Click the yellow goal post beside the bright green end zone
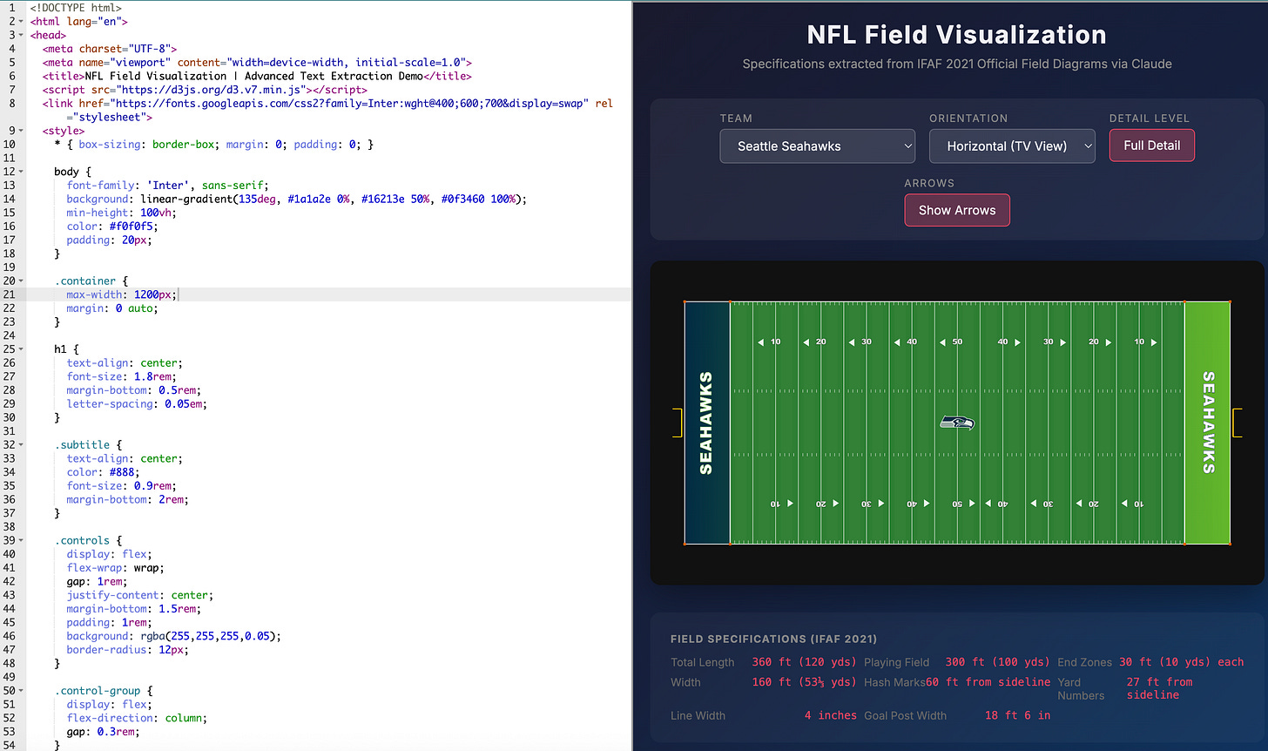Image resolution: width=1268 pixels, height=751 pixels. click(1237, 423)
